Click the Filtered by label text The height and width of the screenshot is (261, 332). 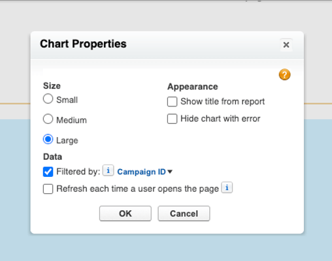[x=78, y=172]
